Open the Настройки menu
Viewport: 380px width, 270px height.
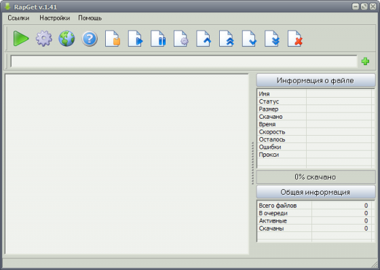tap(54, 18)
